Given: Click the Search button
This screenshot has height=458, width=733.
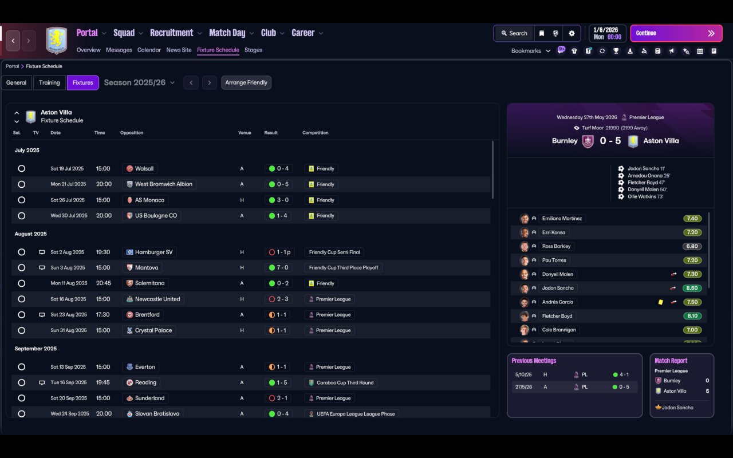Looking at the screenshot, I should [x=513, y=33].
